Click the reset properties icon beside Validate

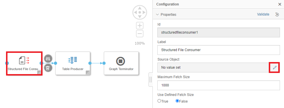pyautogui.click(x=277, y=14)
